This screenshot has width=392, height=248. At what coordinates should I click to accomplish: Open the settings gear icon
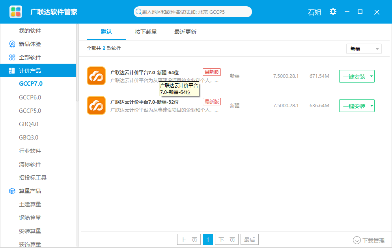(x=333, y=12)
